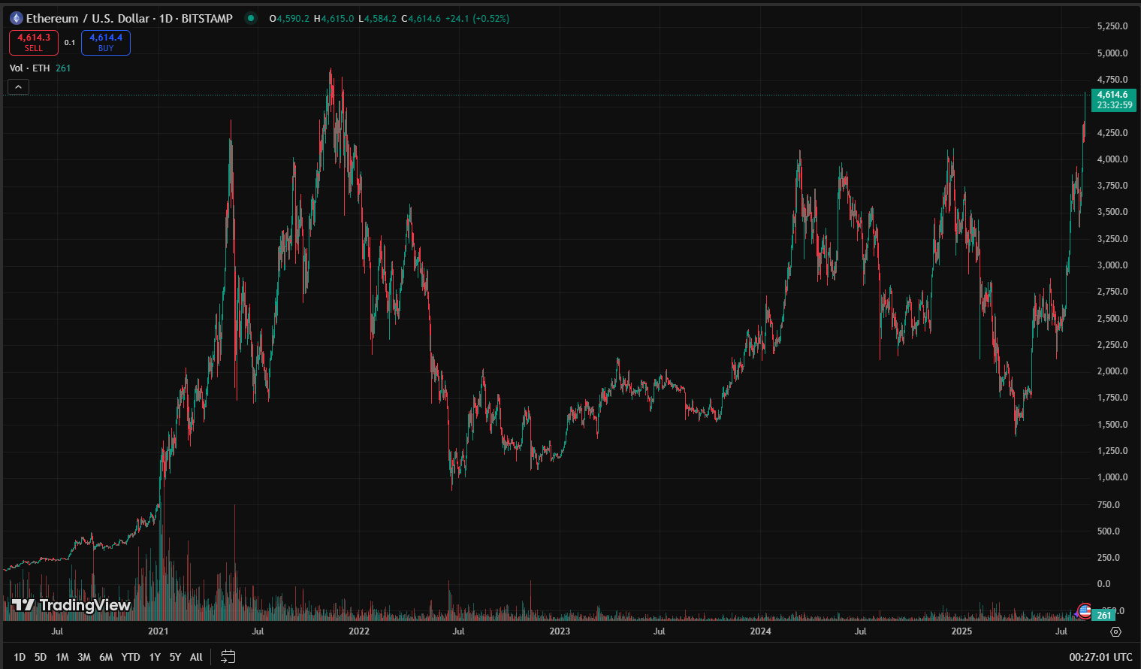The width and height of the screenshot is (1141, 669).
Task: Select the 5D time range
Action: pyautogui.click(x=41, y=657)
